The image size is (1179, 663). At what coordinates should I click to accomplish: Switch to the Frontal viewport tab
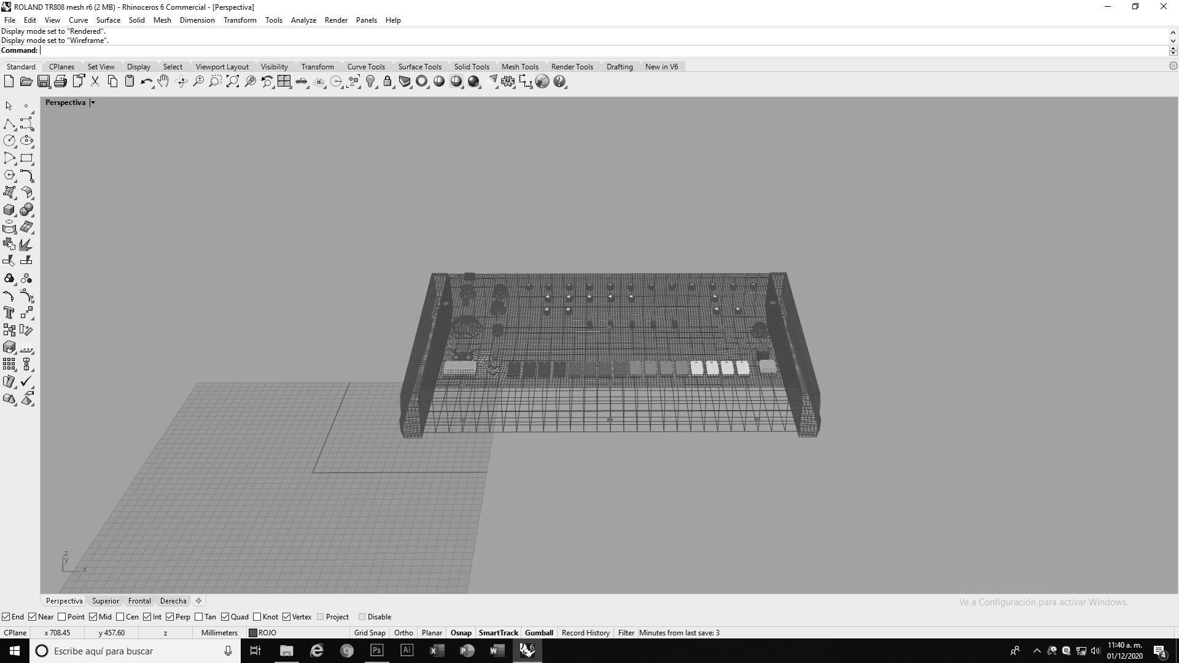tap(139, 601)
